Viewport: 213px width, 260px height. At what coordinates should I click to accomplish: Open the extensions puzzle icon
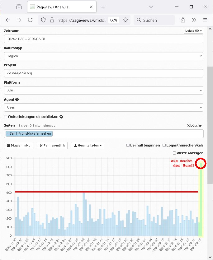point(183,20)
